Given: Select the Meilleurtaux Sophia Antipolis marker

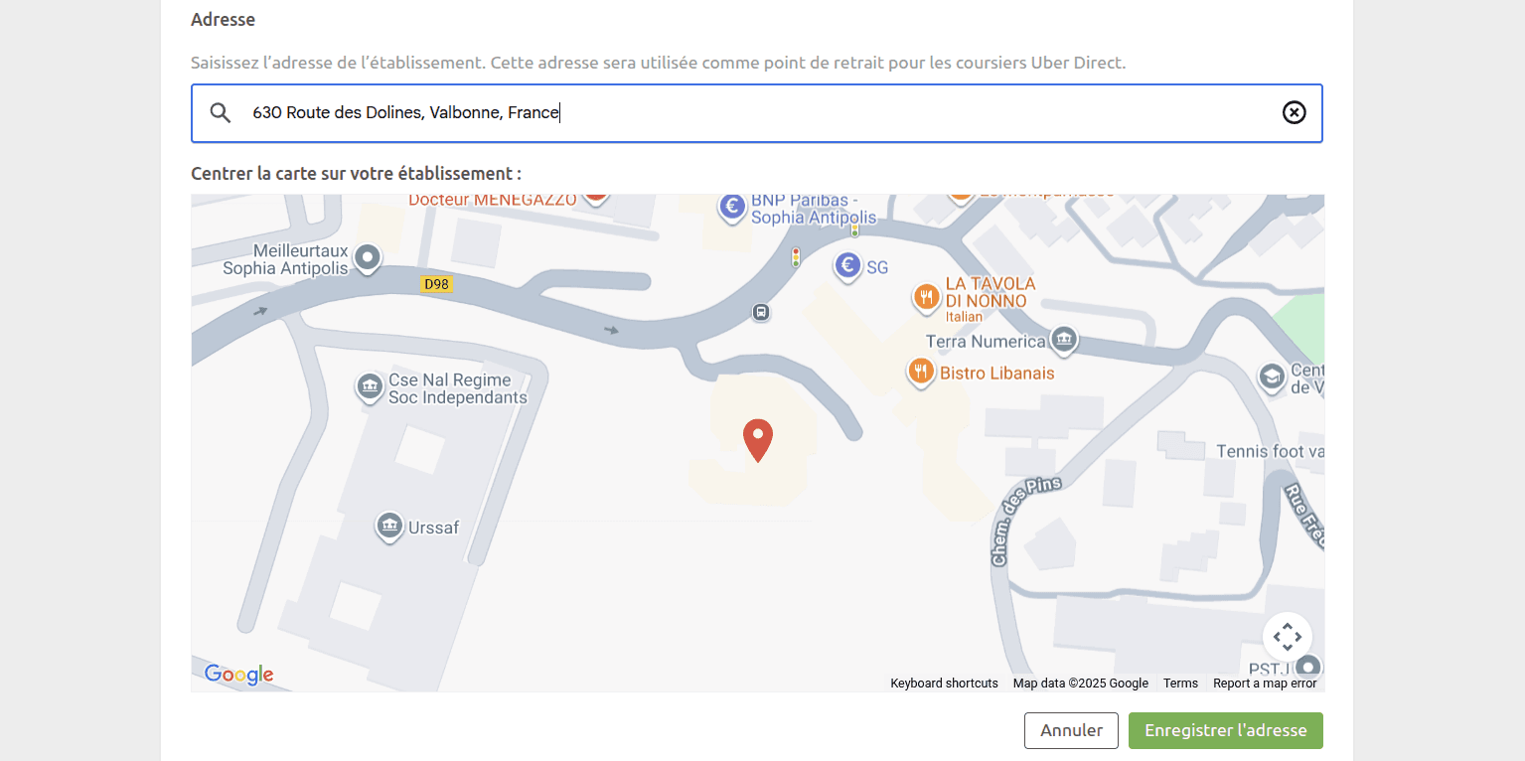Looking at the screenshot, I should coord(367,257).
